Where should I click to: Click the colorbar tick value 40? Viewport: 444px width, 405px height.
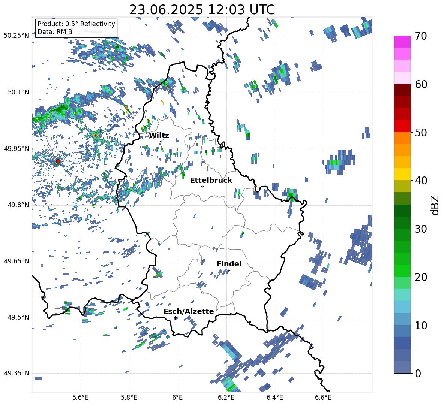click(x=420, y=181)
